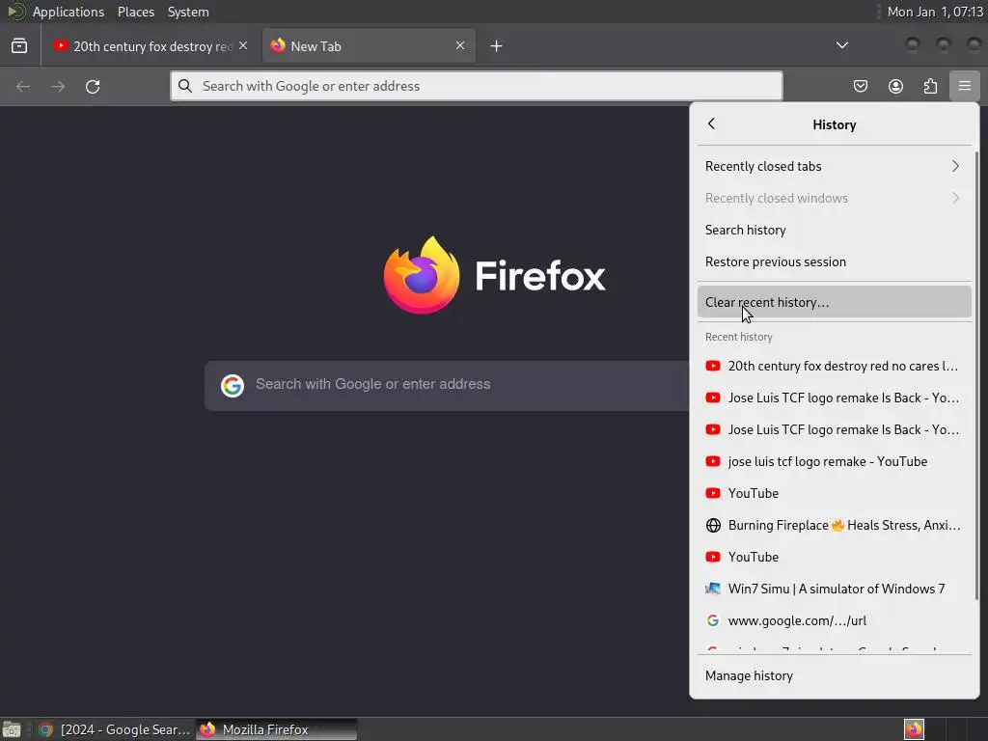Screen dimensions: 988x741
Task: Open the YouTube entry above Win7 Simu
Action: [x=835, y=557]
